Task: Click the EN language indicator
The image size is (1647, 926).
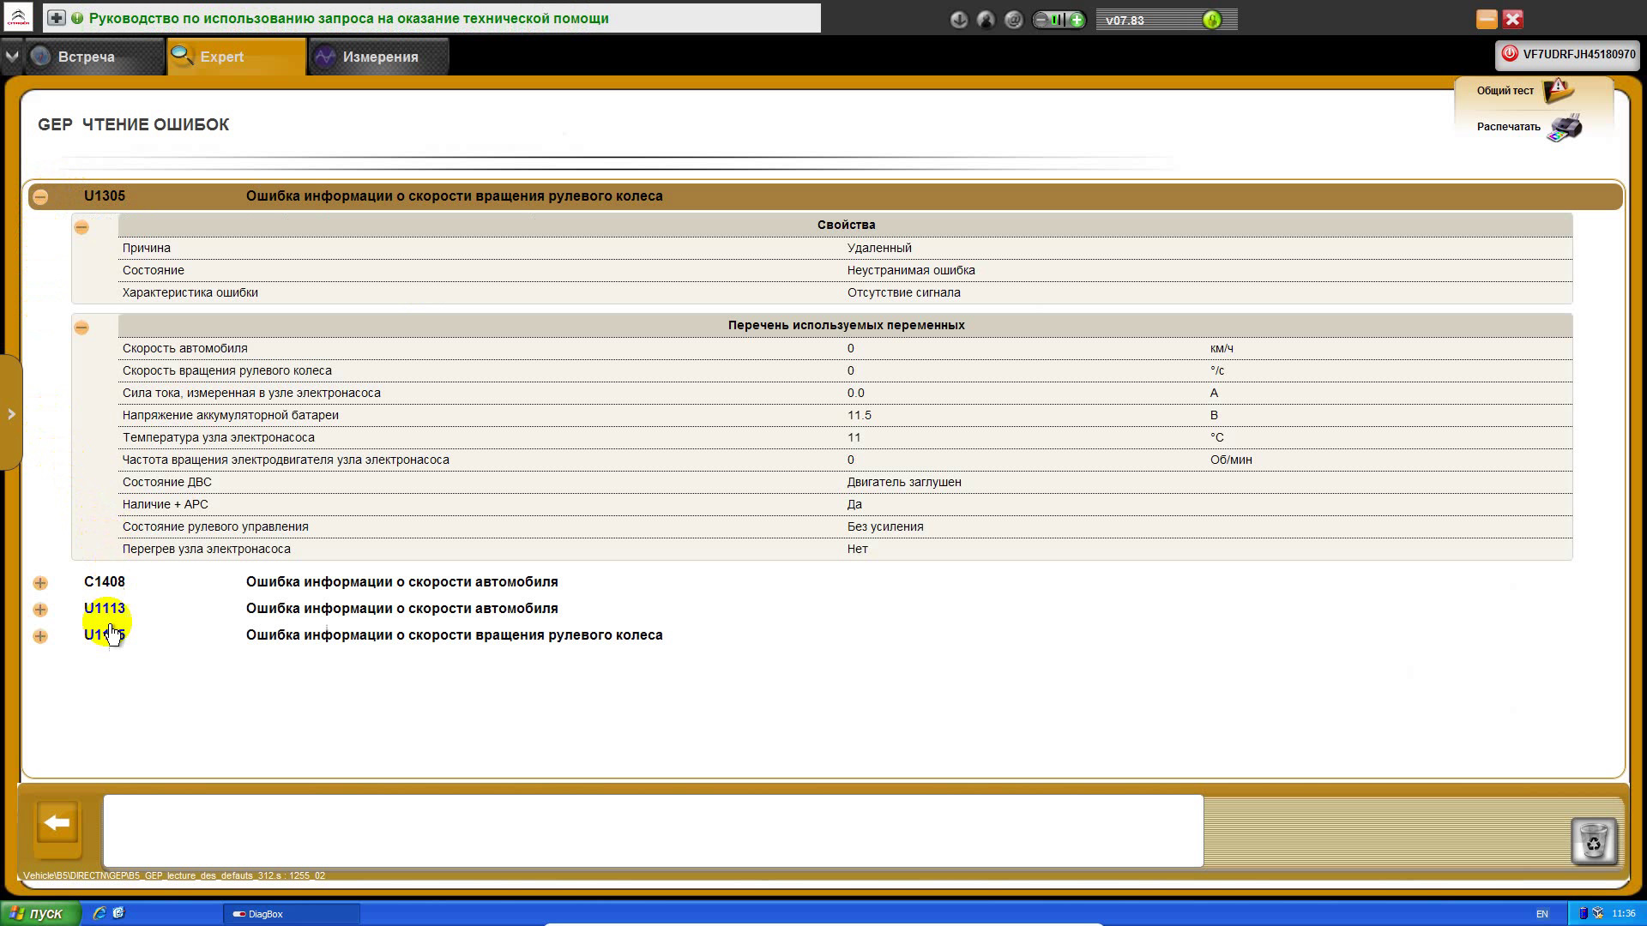Action: tap(1542, 914)
